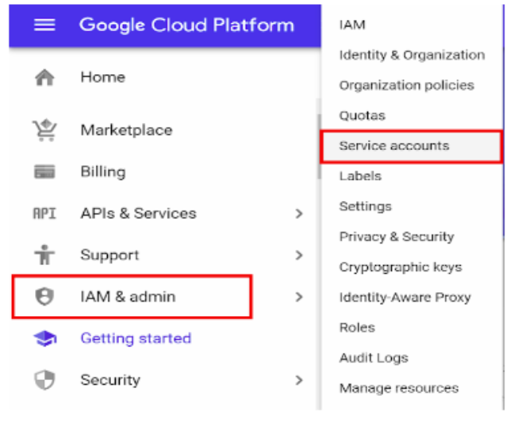Viewport: 506px width, 423px height.
Task: Open Identity & Organization submenu entry
Action: point(412,55)
